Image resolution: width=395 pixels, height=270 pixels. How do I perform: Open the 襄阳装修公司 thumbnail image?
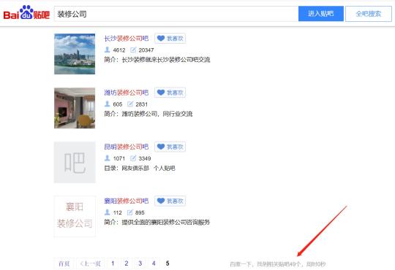click(x=75, y=216)
